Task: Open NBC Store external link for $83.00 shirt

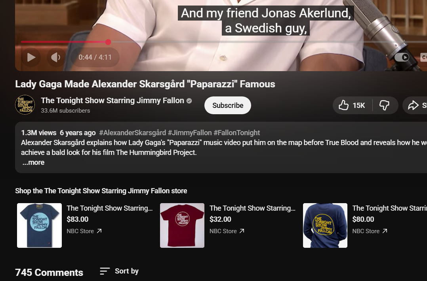Action: click(99, 231)
